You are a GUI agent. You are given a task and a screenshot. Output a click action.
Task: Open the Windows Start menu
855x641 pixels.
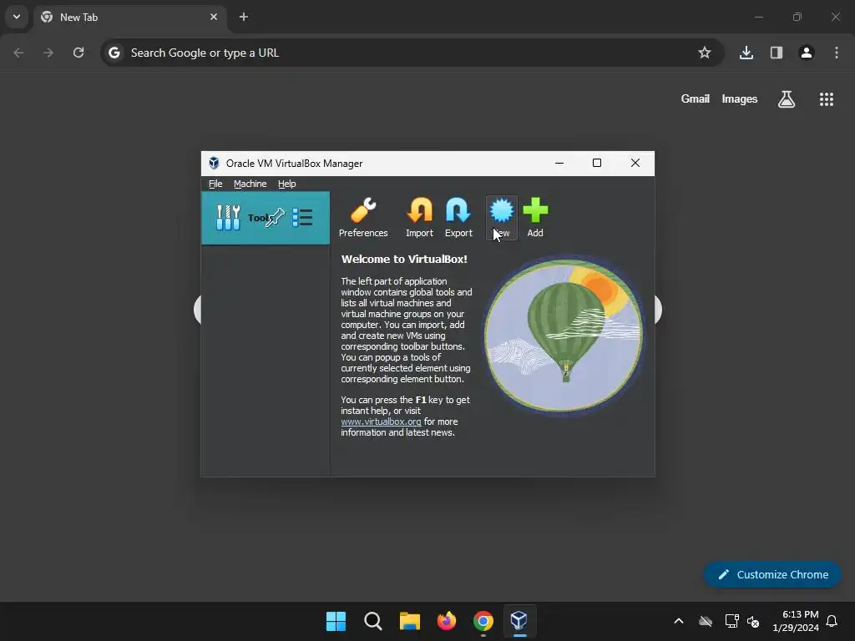point(336,621)
